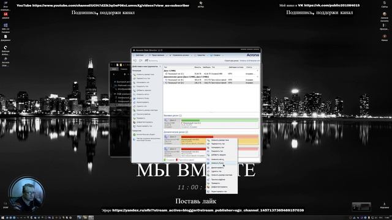
Task: Sort volume list by Емкость column header
Action: tap(197, 67)
